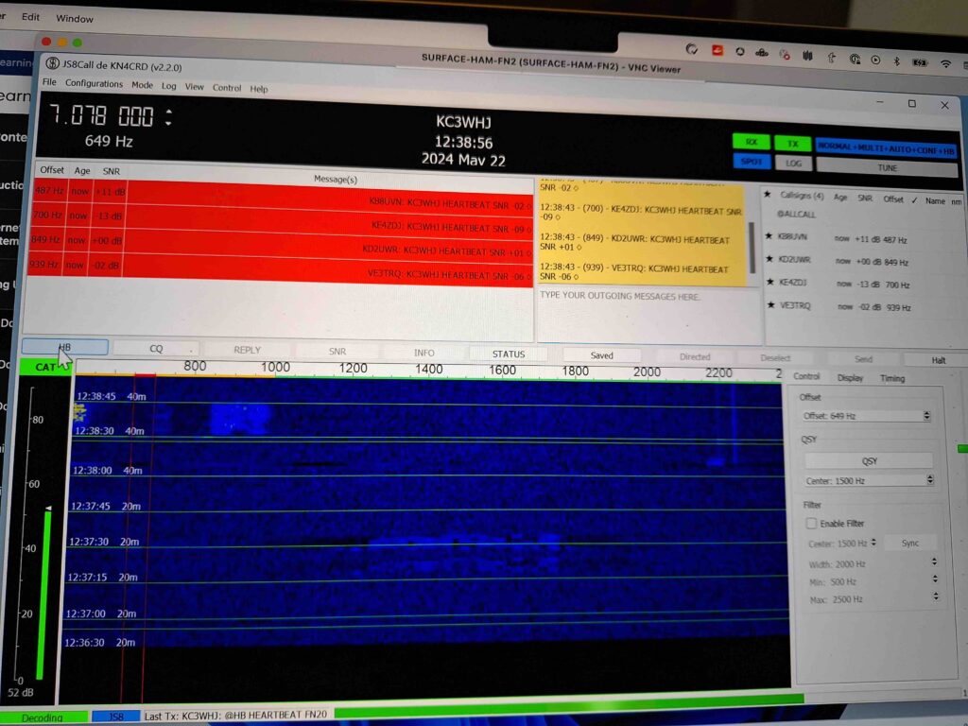The image size is (968, 726).
Task: Click the QSY button
Action: 869,461
